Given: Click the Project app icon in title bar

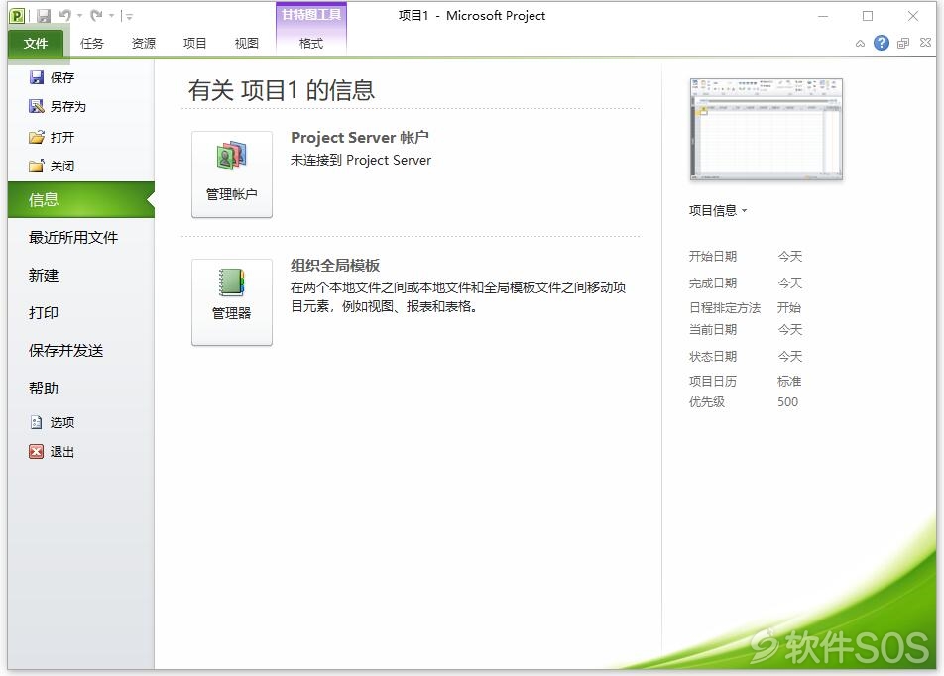Looking at the screenshot, I should pos(17,16).
